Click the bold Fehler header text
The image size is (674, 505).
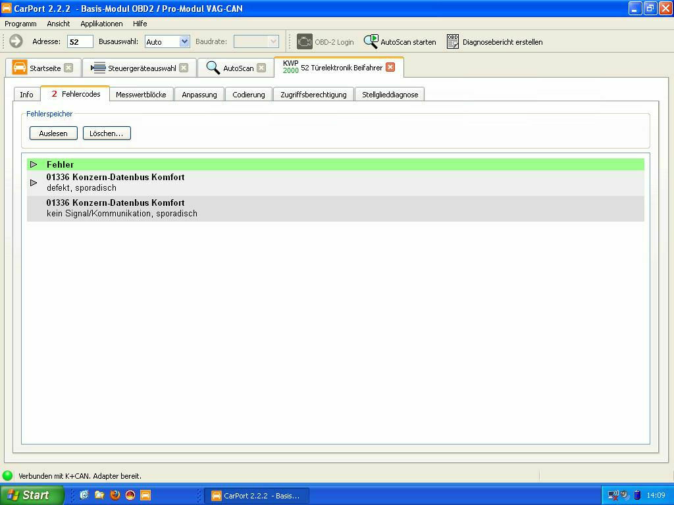pos(60,164)
